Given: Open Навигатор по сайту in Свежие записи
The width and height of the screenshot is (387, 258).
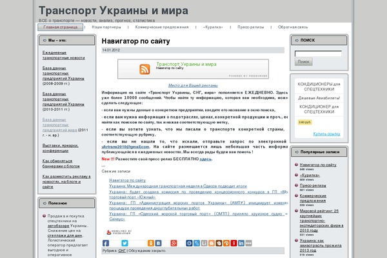Looking at the screenshot, I should coord(128,181).
